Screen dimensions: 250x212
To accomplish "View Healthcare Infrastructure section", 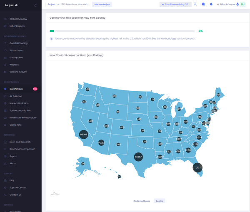I will (23, 117).
